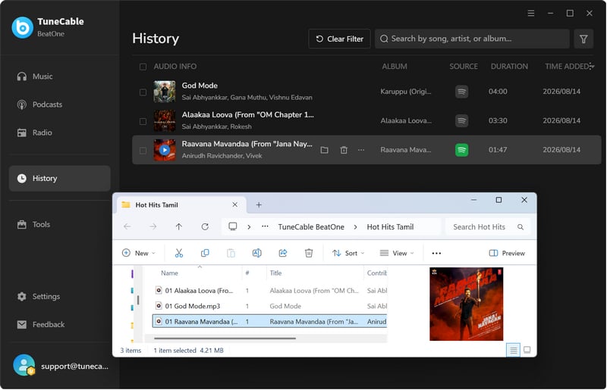Click the Alaakaa Loova album thumbnail

(165, 120)
